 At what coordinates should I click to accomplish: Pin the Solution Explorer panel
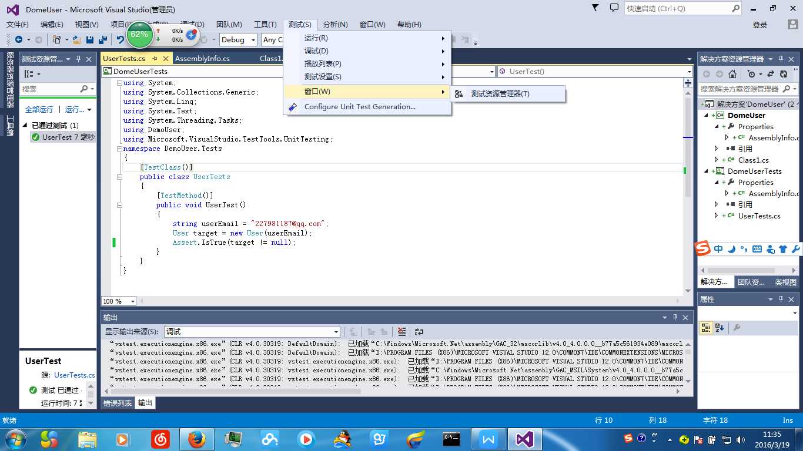click(x=781, y=59)
